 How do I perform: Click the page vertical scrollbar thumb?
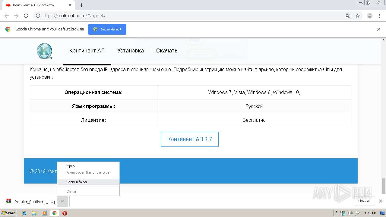(383, 186)
